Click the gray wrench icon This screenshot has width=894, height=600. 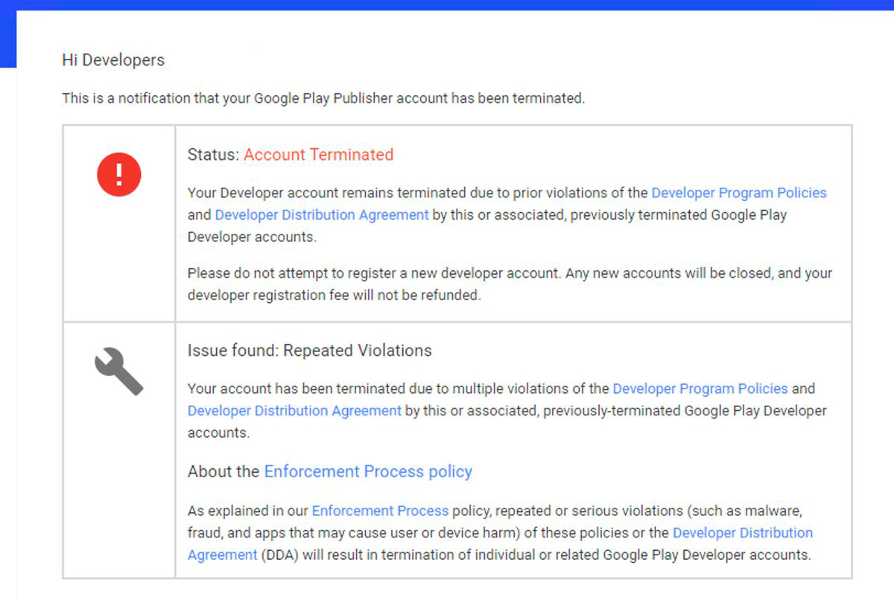[x=119, y=371]
